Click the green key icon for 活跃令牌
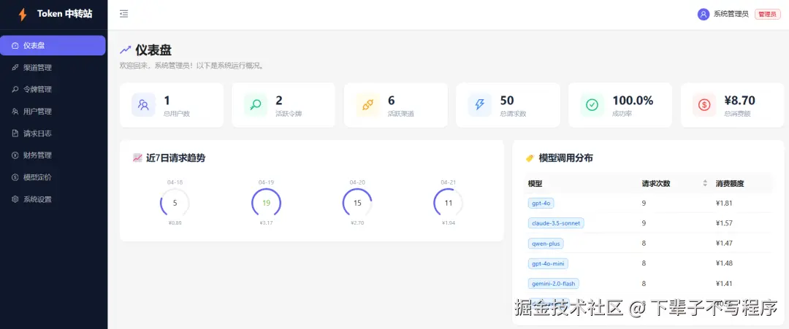789x329 pixels. tap(256, 105)
